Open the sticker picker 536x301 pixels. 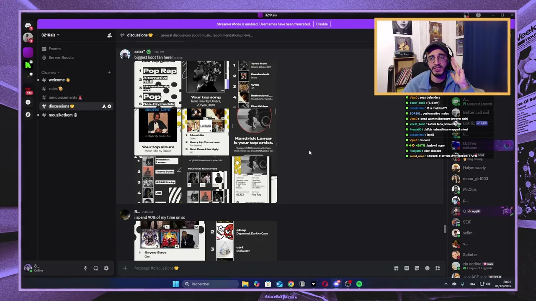tap(417, 268)
